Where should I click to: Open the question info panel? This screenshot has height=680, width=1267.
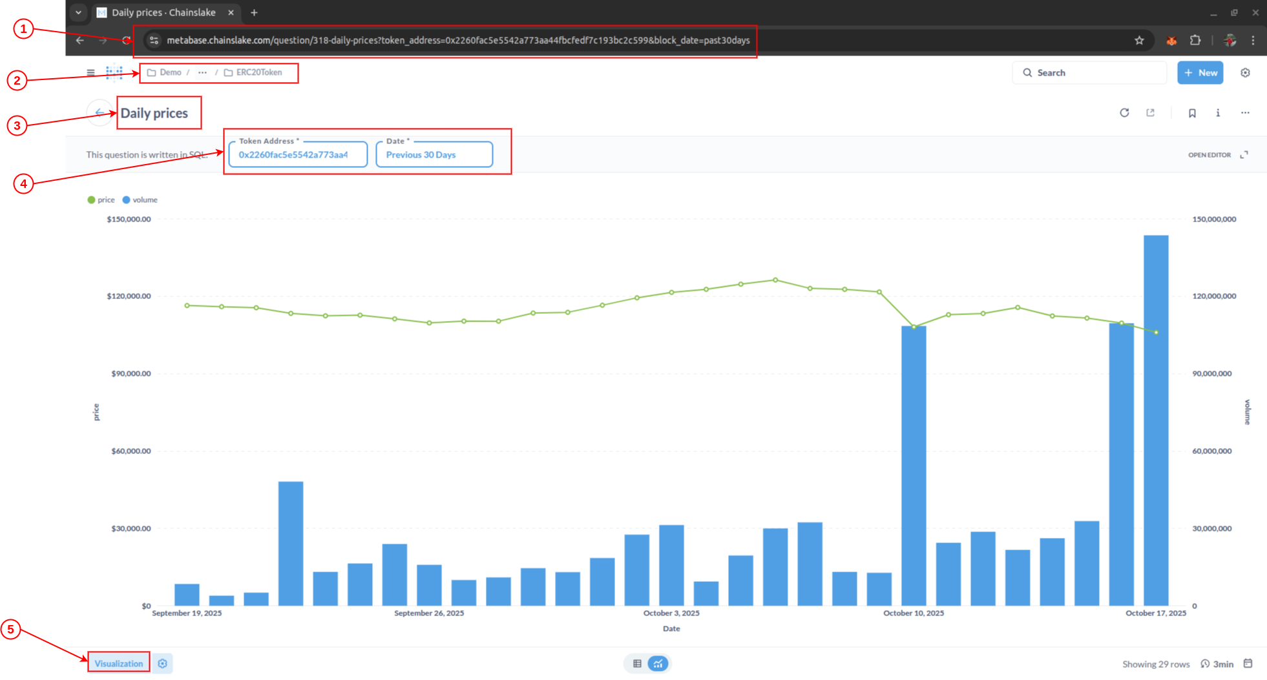[x=1218, y=113]
